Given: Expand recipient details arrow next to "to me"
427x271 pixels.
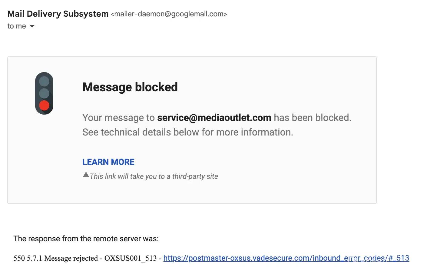Looking at the screenshot, I should 32,26.
